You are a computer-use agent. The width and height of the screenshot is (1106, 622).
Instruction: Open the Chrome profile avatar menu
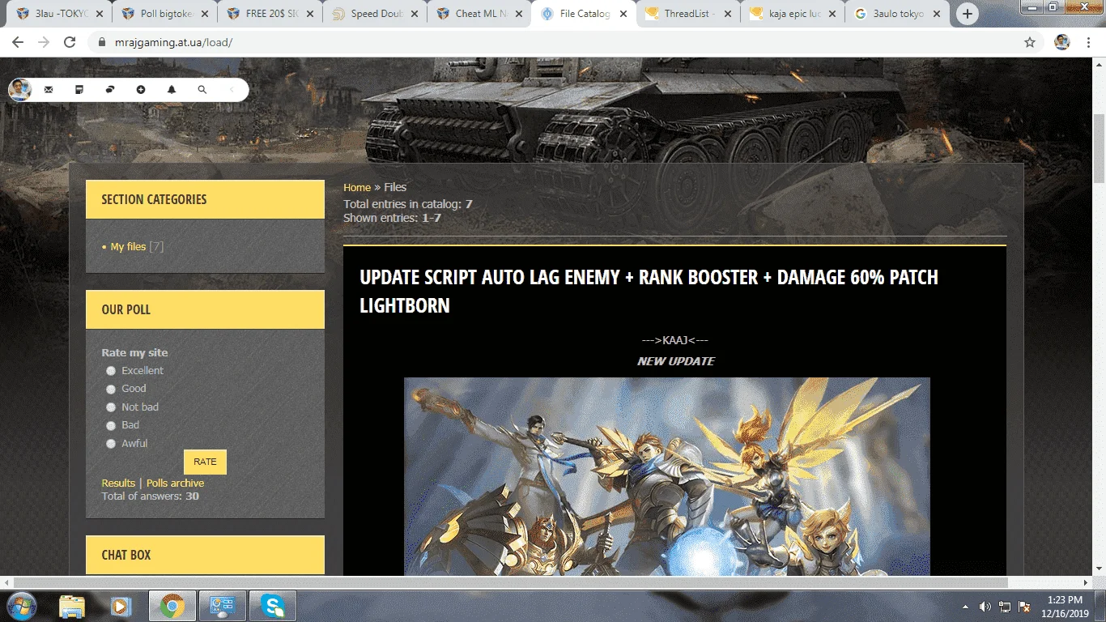coord(1062,42)
